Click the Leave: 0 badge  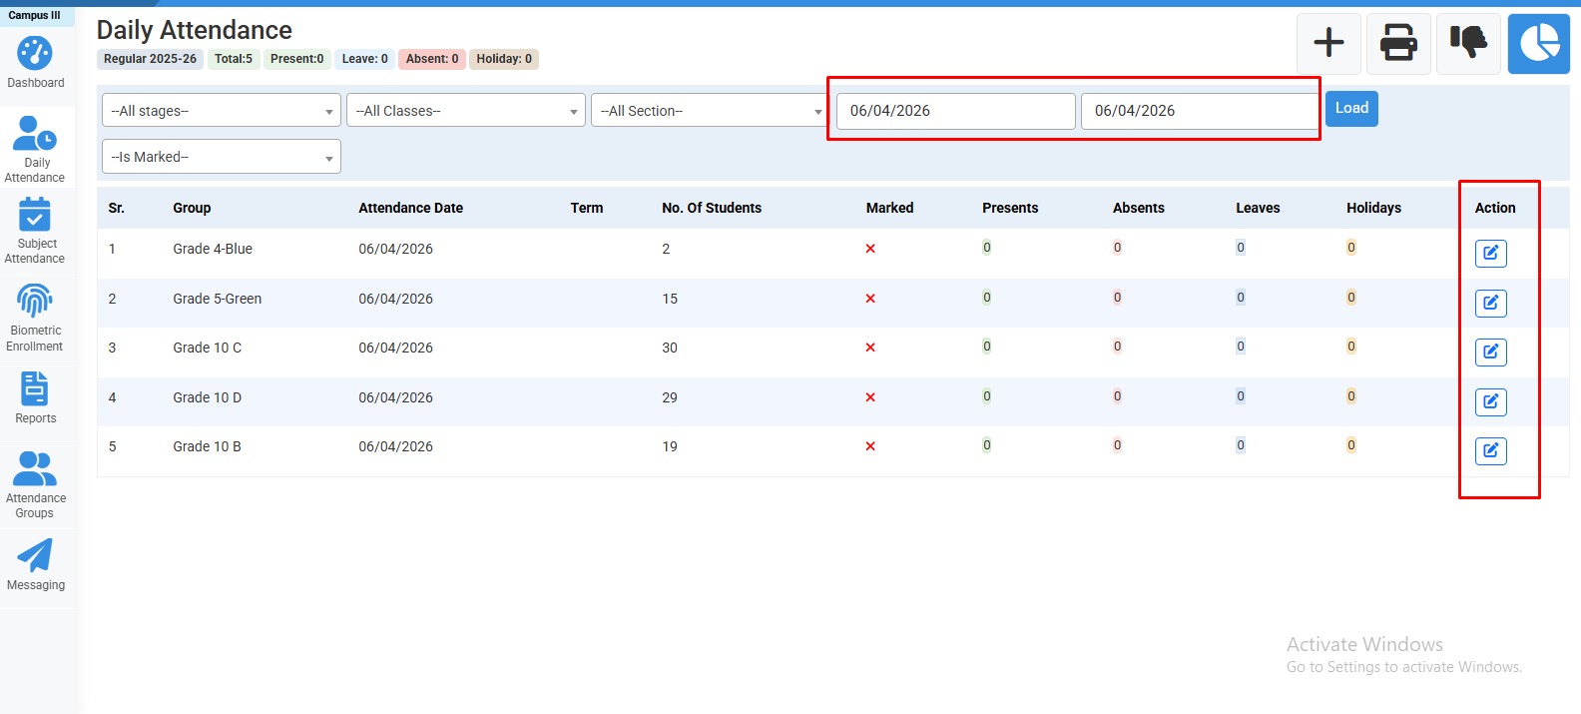coord(364,59)
